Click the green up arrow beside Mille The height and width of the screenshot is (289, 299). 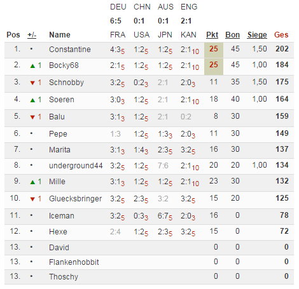(32, 182)
